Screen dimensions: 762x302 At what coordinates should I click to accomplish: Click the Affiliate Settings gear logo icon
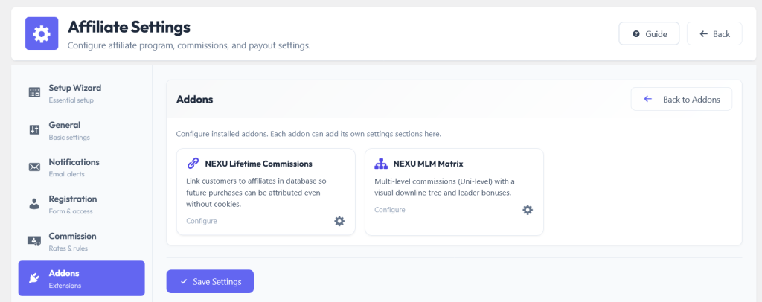pos(42,33)
